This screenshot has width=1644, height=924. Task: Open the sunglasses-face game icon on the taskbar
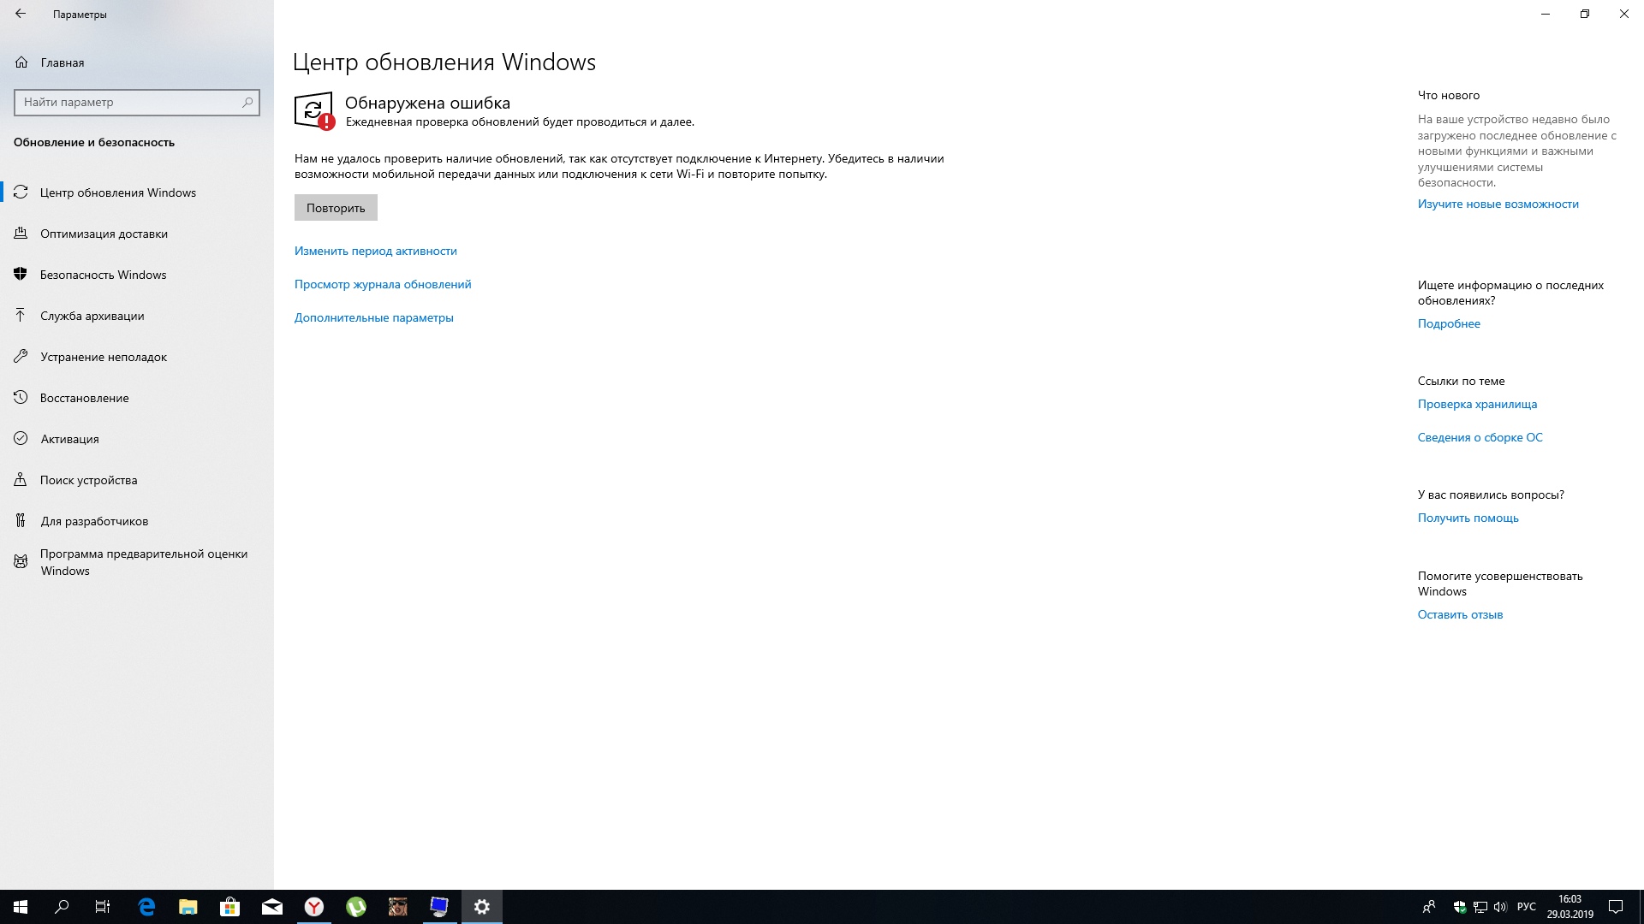398,907
